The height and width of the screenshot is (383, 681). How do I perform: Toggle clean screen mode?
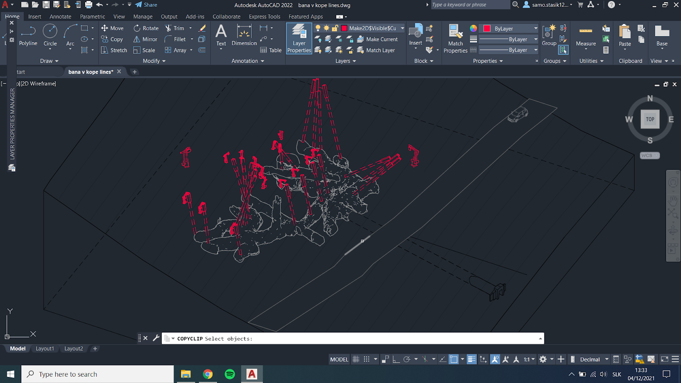pyautogui.click(x=664, y=359)
